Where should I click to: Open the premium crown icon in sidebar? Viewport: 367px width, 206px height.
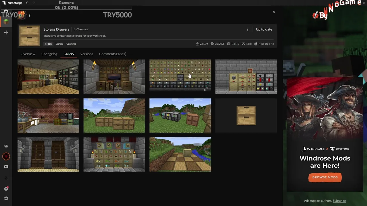[x=6, y=146]
